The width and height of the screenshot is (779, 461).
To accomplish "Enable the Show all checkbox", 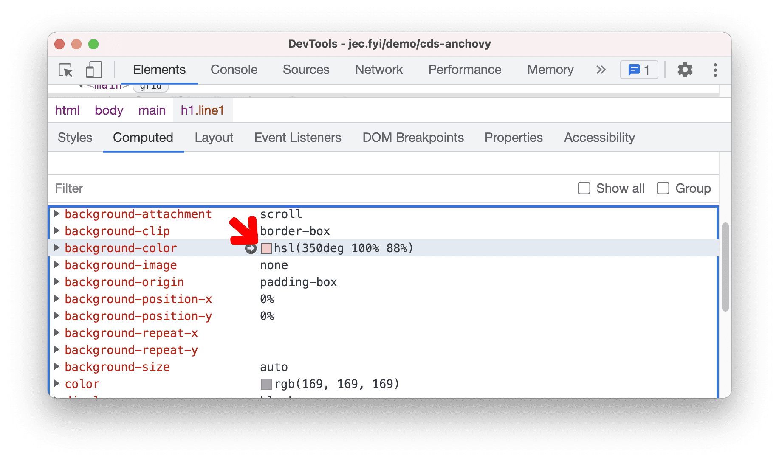I will (x=584, y=188).
